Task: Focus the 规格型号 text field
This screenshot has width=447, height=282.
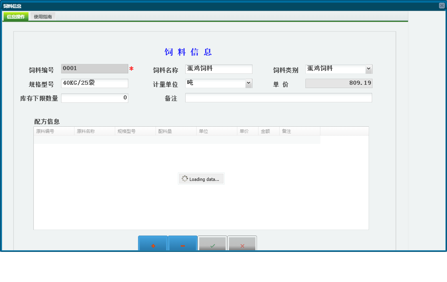Action: 94,83
